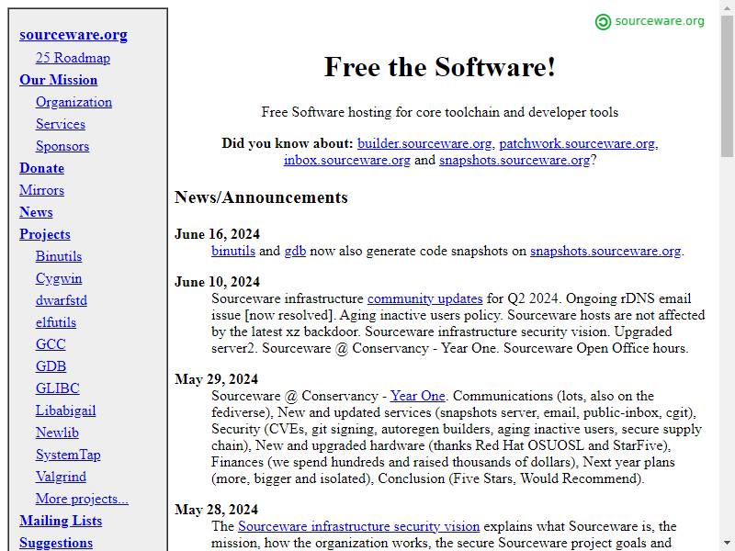The width and height of the screenshot is (735, 551).
Task: Click the sourceware.org logo image
Action: [650, 21]
